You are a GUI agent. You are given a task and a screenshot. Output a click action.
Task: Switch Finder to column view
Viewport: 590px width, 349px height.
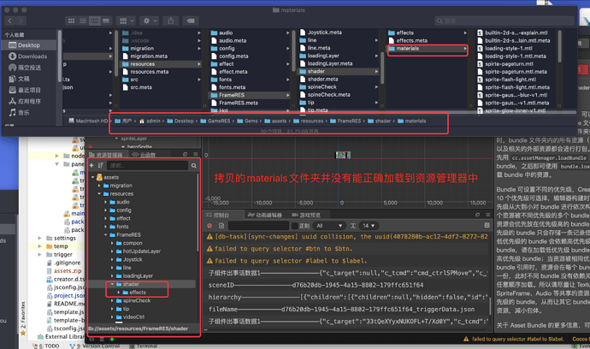pyautogui.click(x=94, y=21)
